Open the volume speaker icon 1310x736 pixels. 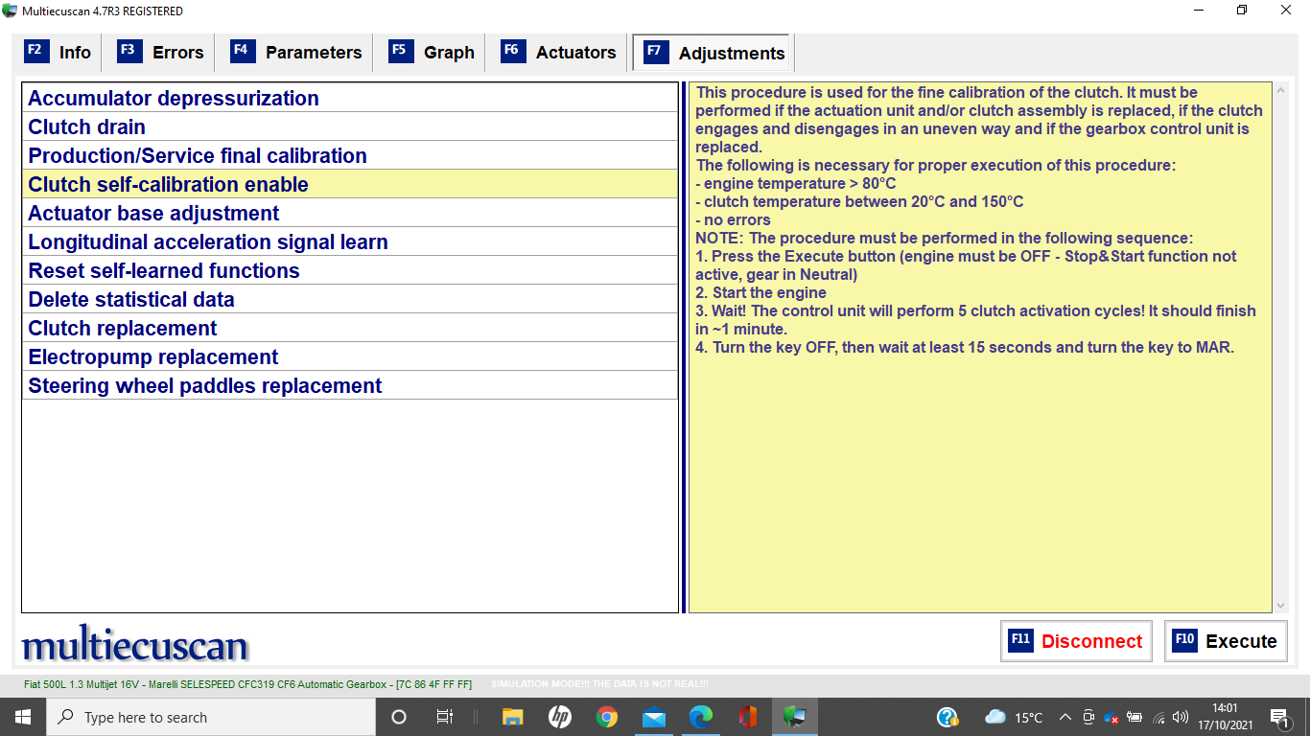(x=1181, y=717)
